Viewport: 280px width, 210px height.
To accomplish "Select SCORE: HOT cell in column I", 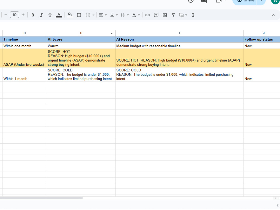I will tap(179, 58).
